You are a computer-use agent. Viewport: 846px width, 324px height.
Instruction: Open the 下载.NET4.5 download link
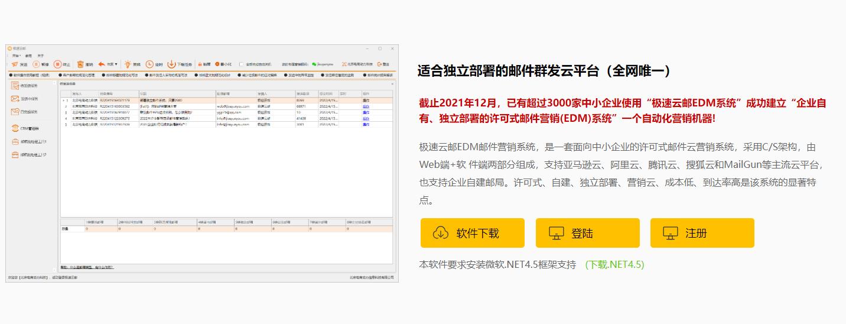click(x=614, y=264)
